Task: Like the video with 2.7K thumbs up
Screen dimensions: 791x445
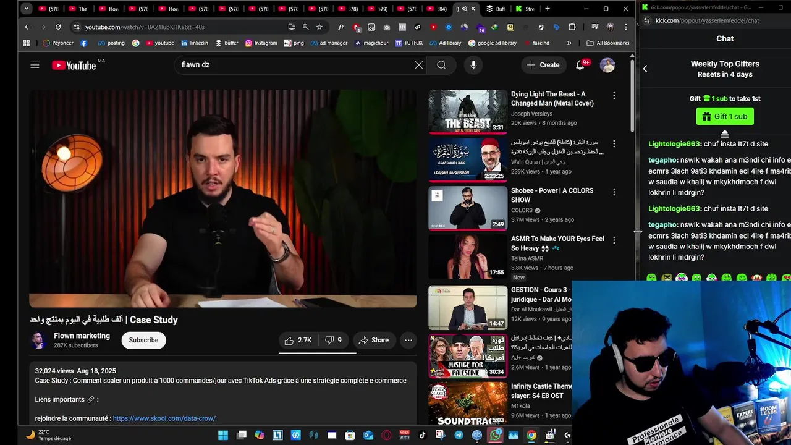Action: (298, 340)
